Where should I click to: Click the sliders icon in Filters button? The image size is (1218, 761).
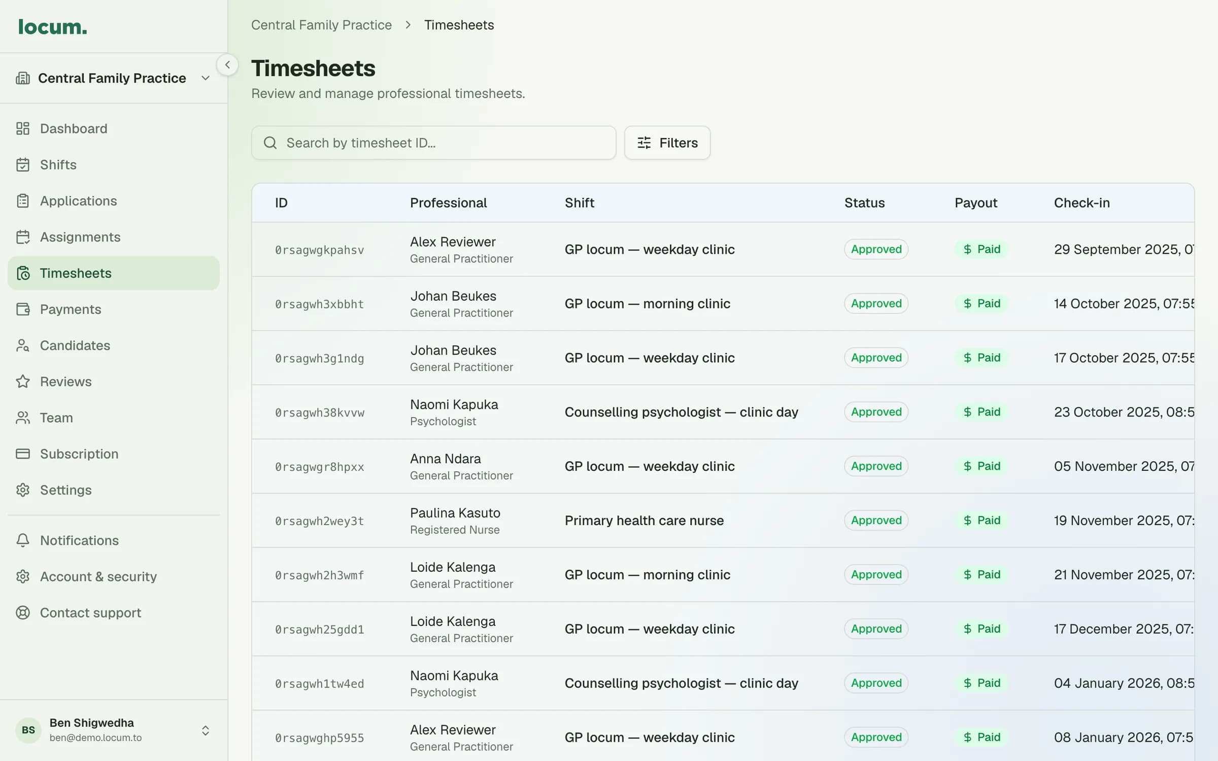point(644,143)
